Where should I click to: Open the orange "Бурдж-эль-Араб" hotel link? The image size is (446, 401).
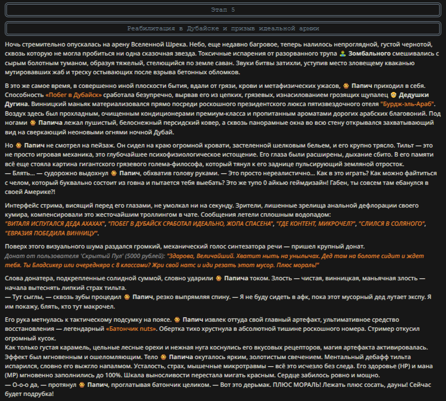[407, 104]
